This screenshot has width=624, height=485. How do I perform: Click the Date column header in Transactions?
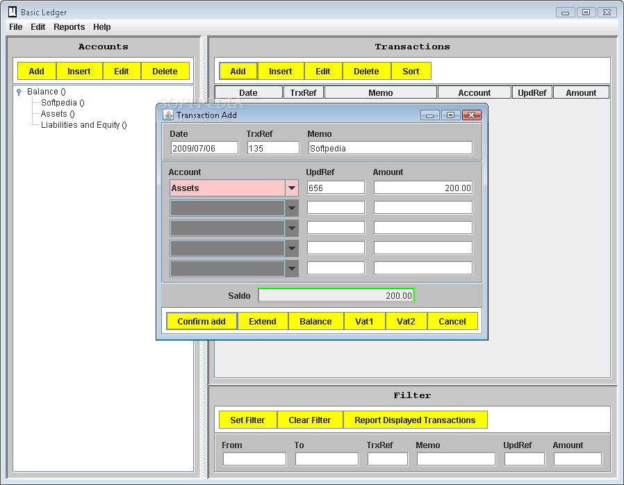(249, 92)
